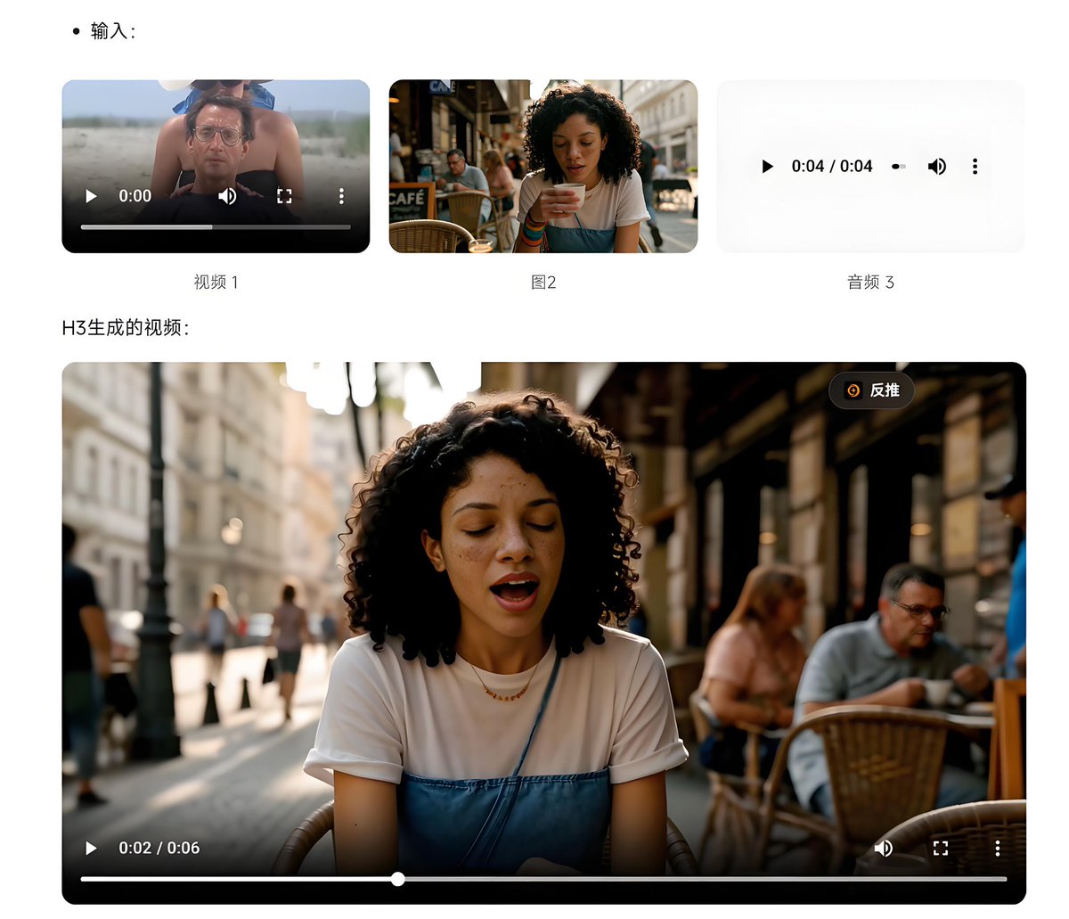
Task: Open more options menu for video 1
Action: [x=341, y=196]
